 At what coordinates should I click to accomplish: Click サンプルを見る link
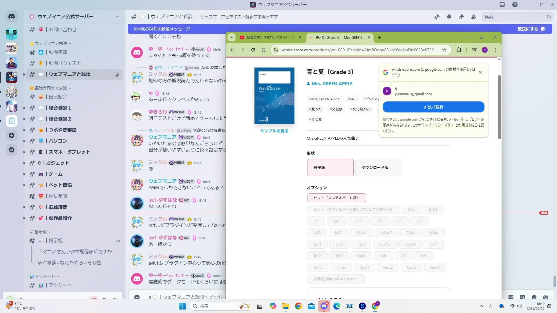click(274, 131)
